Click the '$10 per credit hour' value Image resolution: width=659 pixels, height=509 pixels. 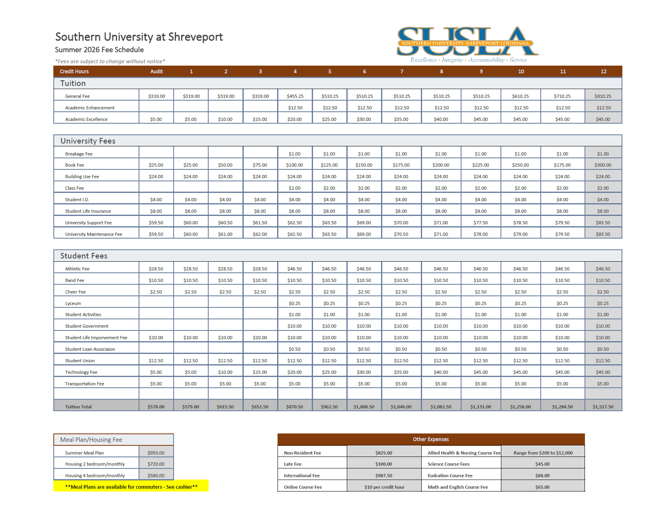click(x=384, y=487)
